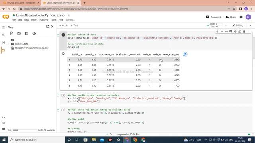Click the notebook title Lasso_Regression_in_Python_.ipynb
Viewport: 255px width, 143px height.
[x=40, y=15]
